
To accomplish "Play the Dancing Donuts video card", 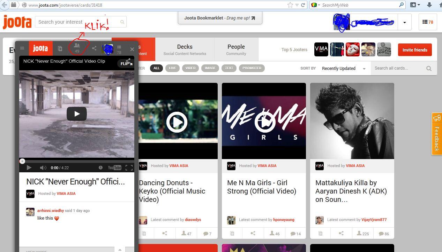I will click(177, 122).
